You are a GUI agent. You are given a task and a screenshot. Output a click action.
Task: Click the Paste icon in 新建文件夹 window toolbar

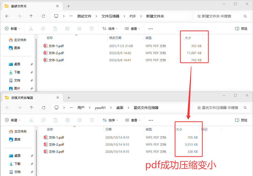(55, 29)
